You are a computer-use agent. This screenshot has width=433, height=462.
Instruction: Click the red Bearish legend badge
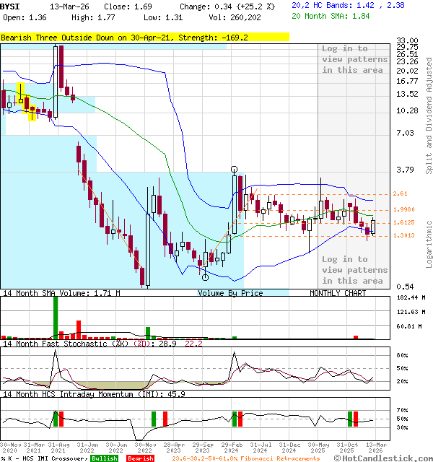pyautogui.click(x=140, y=458)
